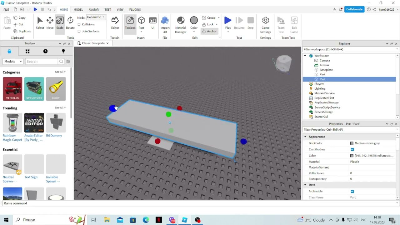Toggle Anchor for the selected part
400x225 pixels.
coord(209,31)
